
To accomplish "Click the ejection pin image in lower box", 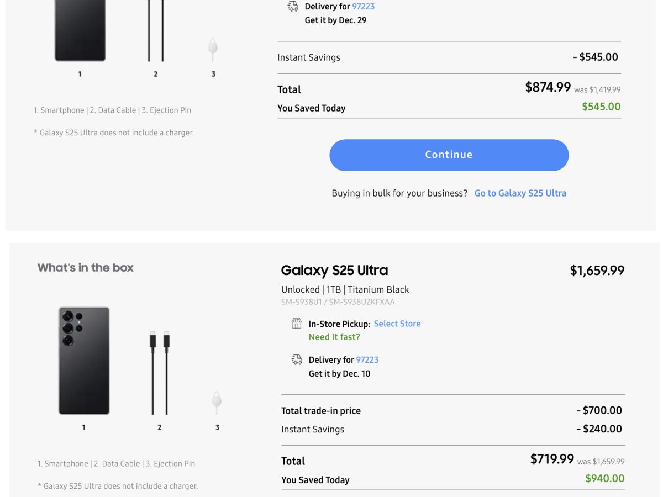I will pyautogui.click(x=217, y=402).
